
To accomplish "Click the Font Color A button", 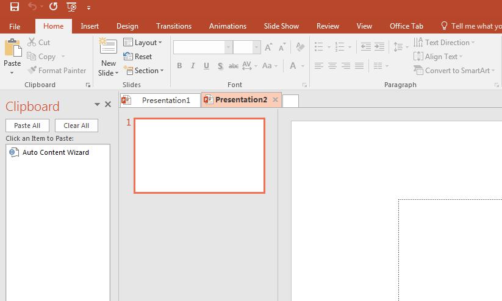I will tap(293, 66).
